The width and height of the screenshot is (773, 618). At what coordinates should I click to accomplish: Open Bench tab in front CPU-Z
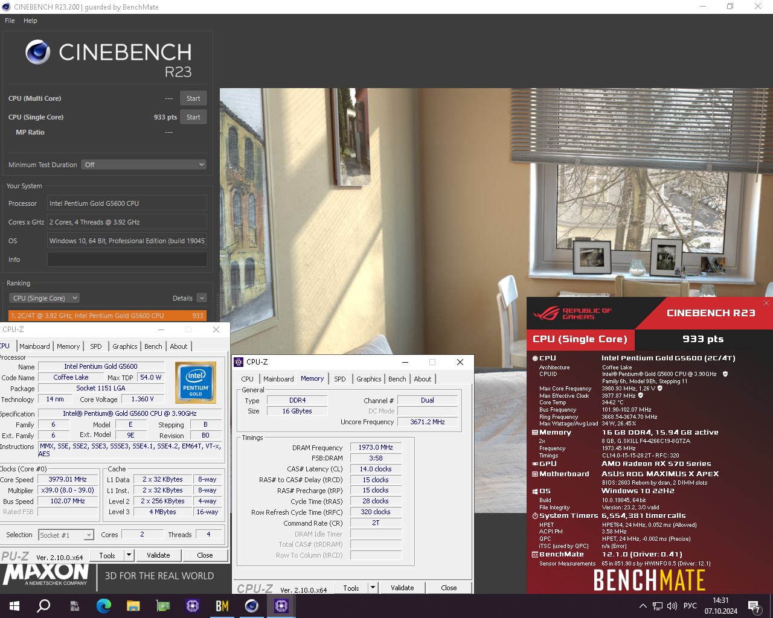click(x=397, y=379)
